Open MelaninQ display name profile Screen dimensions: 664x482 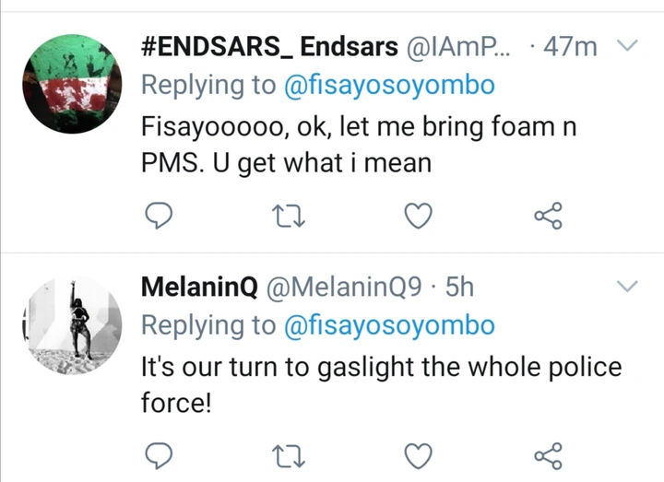pos(199,288)
